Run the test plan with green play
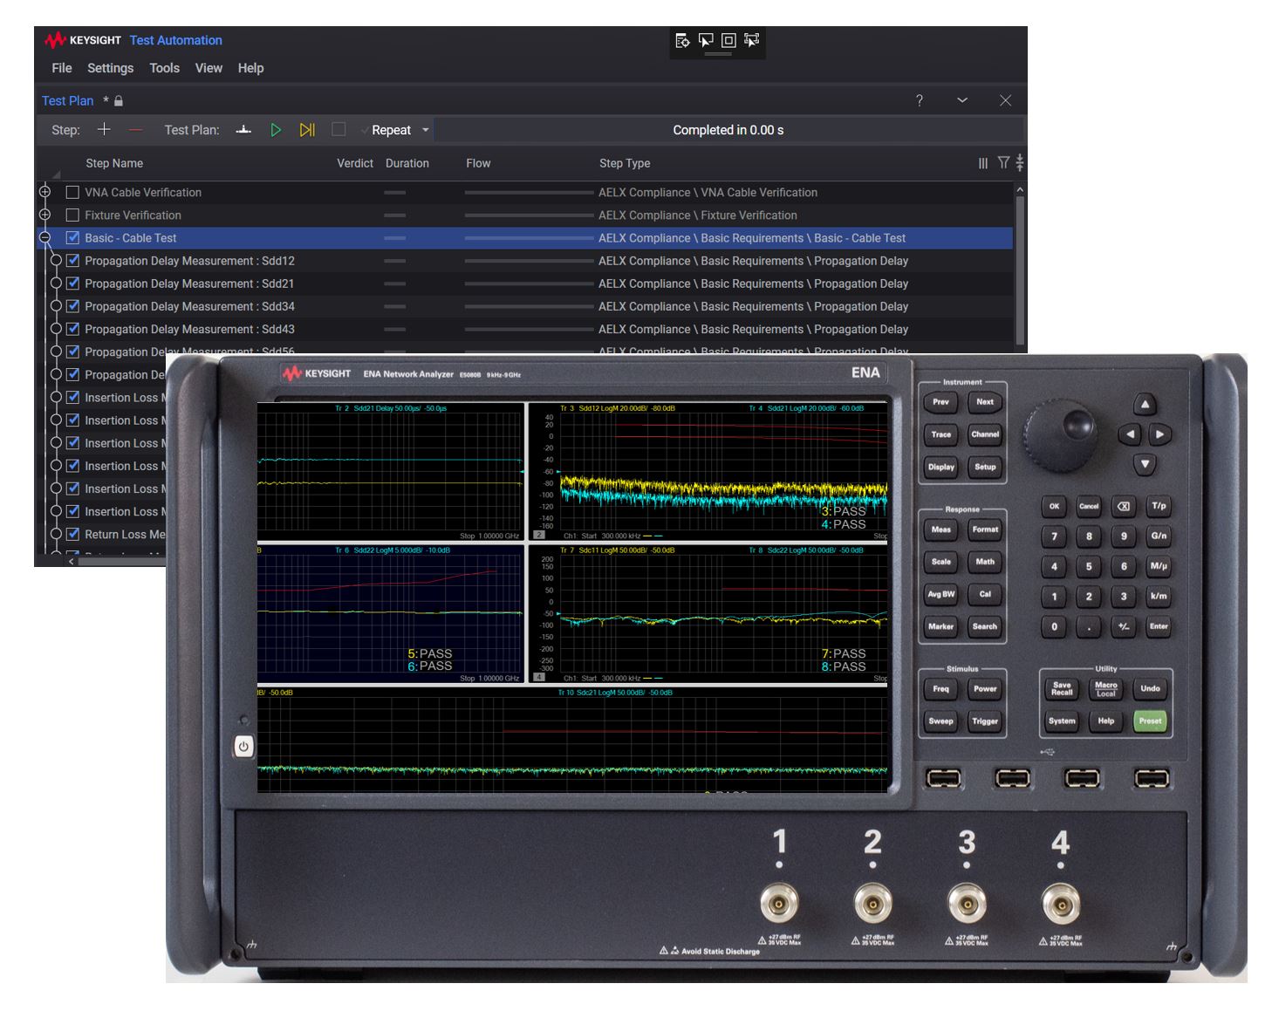 [x=276, y=129]
